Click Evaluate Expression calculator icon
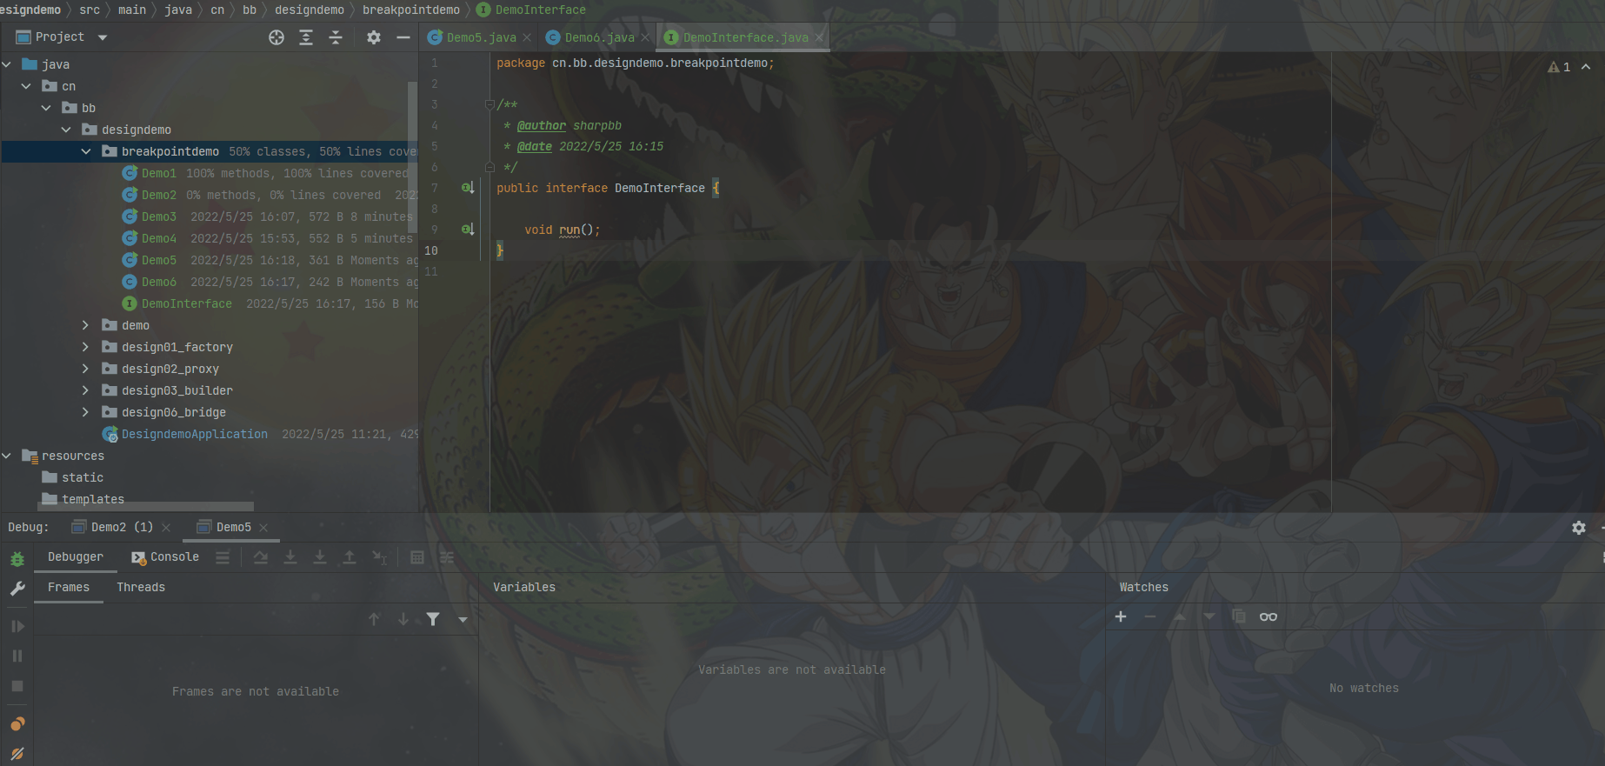The image size is (1605, 766). [417, 557]
